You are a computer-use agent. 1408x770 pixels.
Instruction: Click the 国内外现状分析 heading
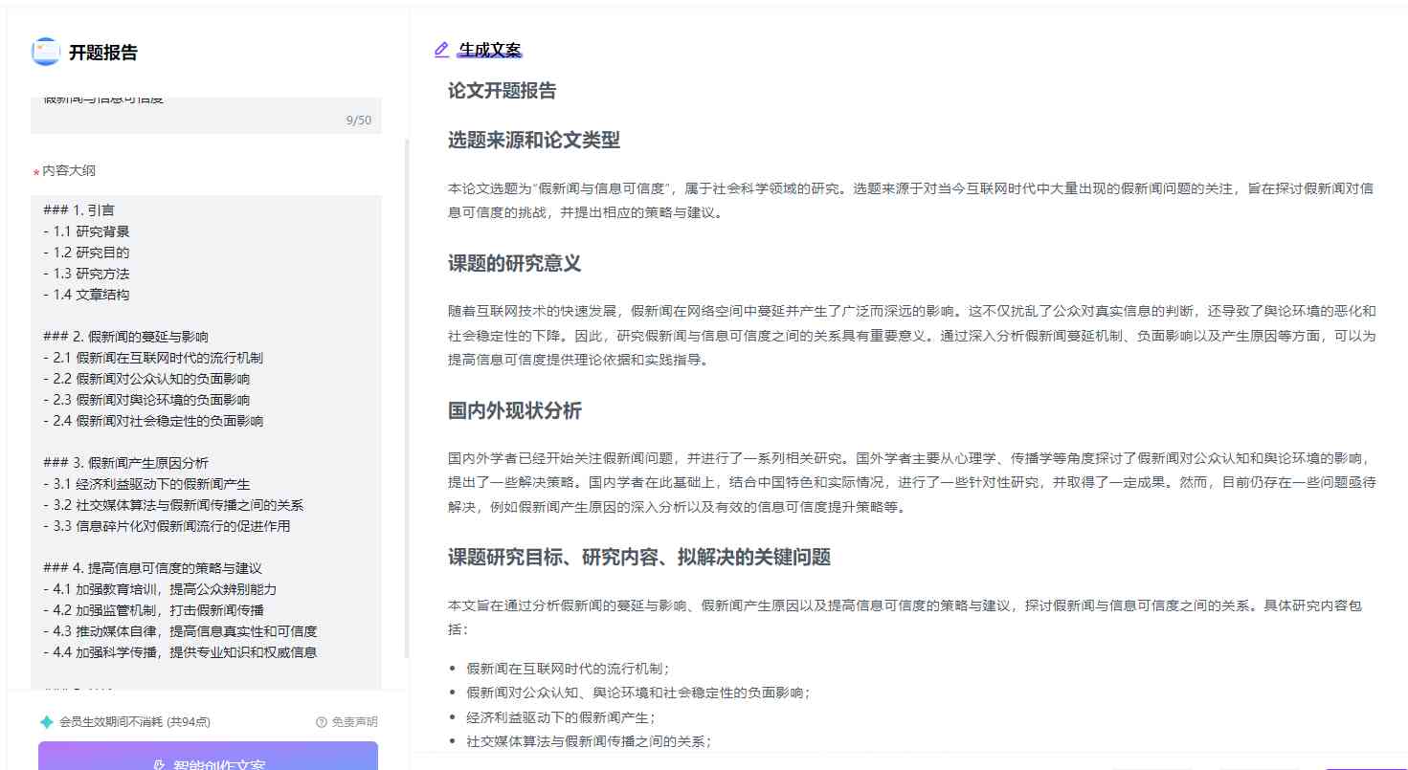pos(514,411)
